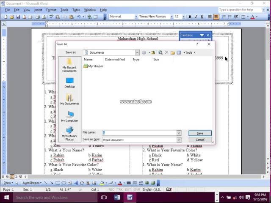Image resolution: width=271 pixels, height=203 pixels.
Task: Open the Font Size dropdown showing 12
Action: [184, 17]
